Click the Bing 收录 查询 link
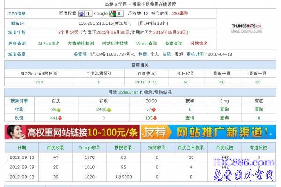Image resolution: width=281 pixels, height=187 pixels. tap(224, 109)
